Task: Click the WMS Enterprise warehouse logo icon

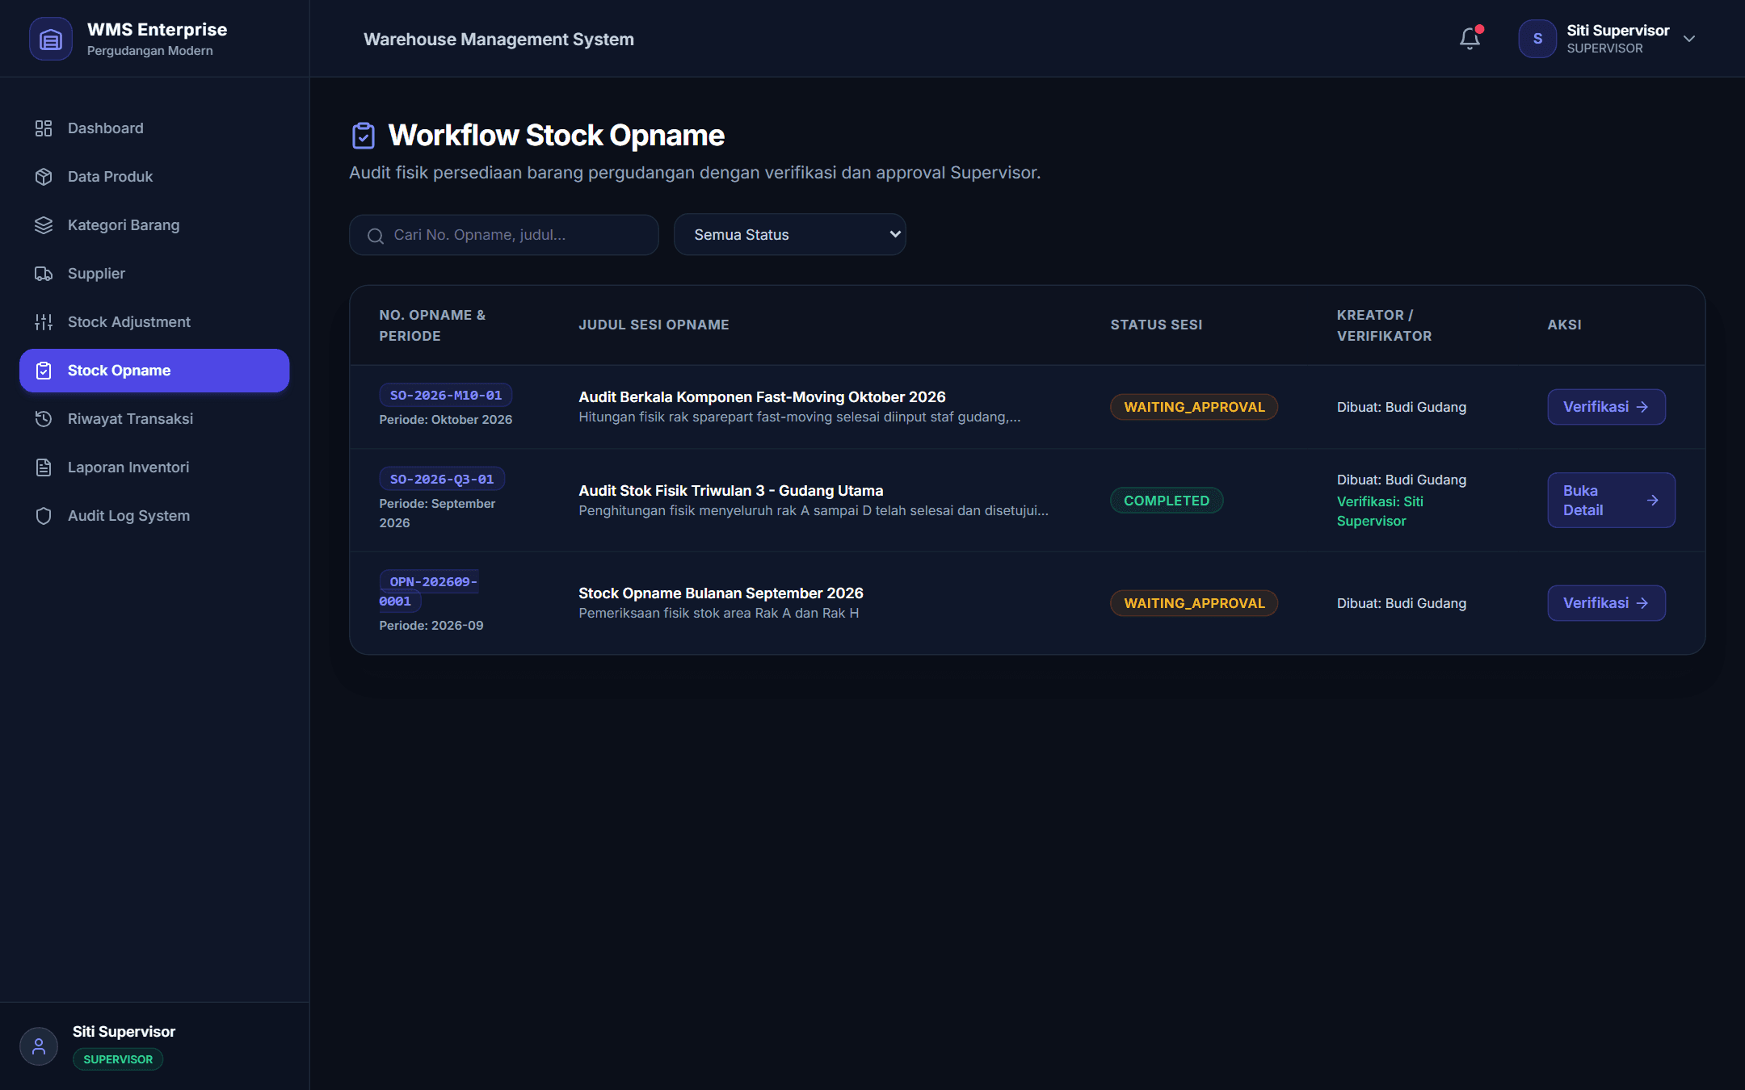Action: pyautogui.click(x=51, y=39)
